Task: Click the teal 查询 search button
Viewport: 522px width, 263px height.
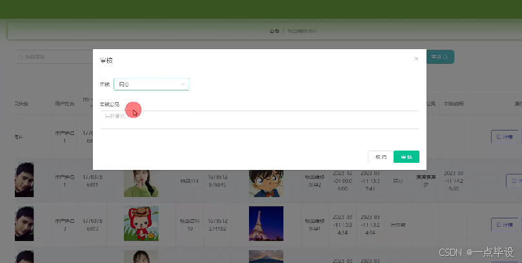Action: coord(440,57)
